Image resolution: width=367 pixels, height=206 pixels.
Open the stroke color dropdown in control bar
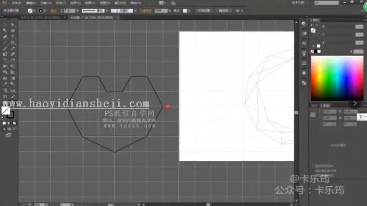45,11
